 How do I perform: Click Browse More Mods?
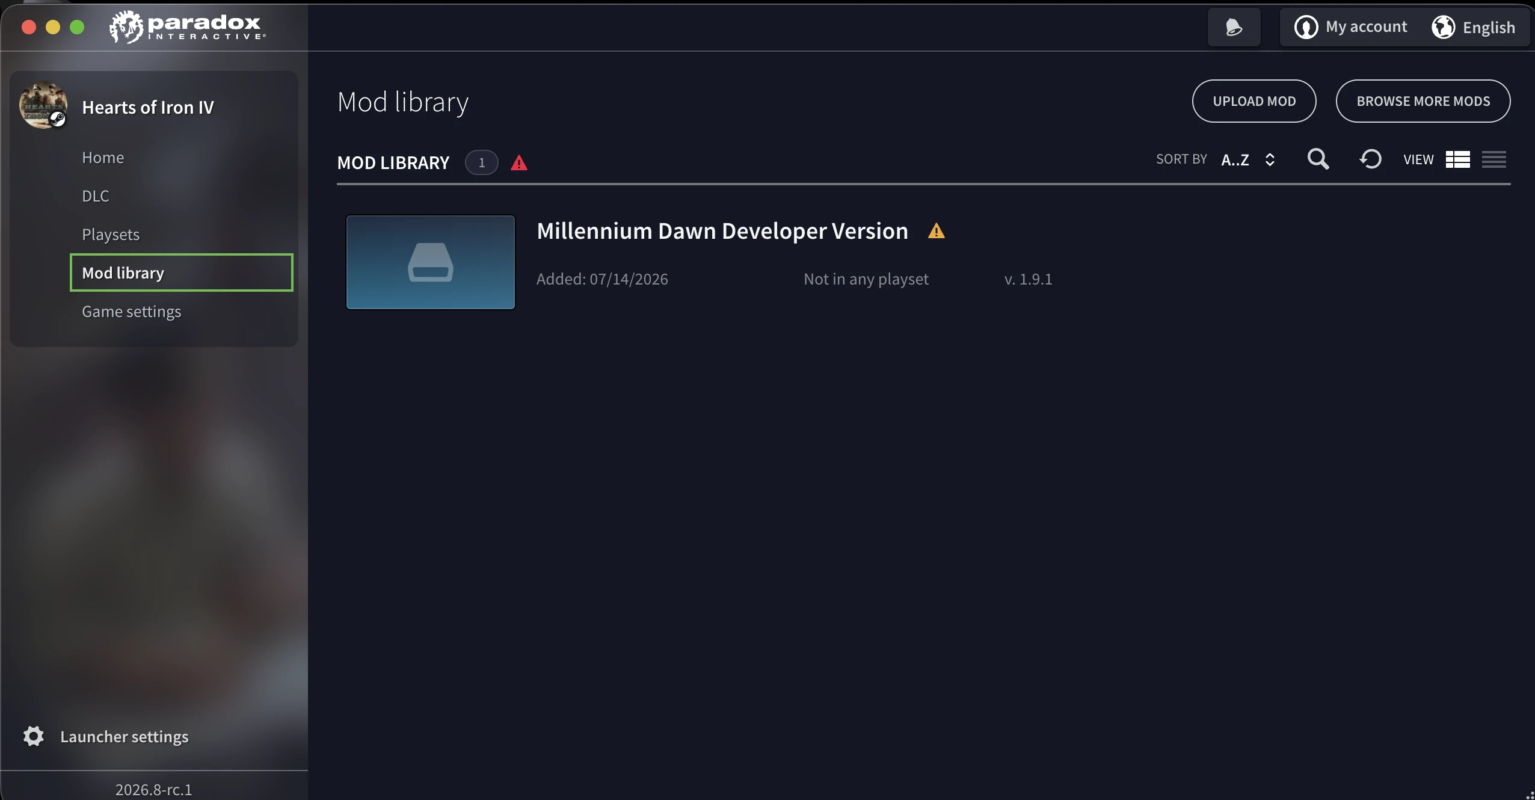[1423, 101]
